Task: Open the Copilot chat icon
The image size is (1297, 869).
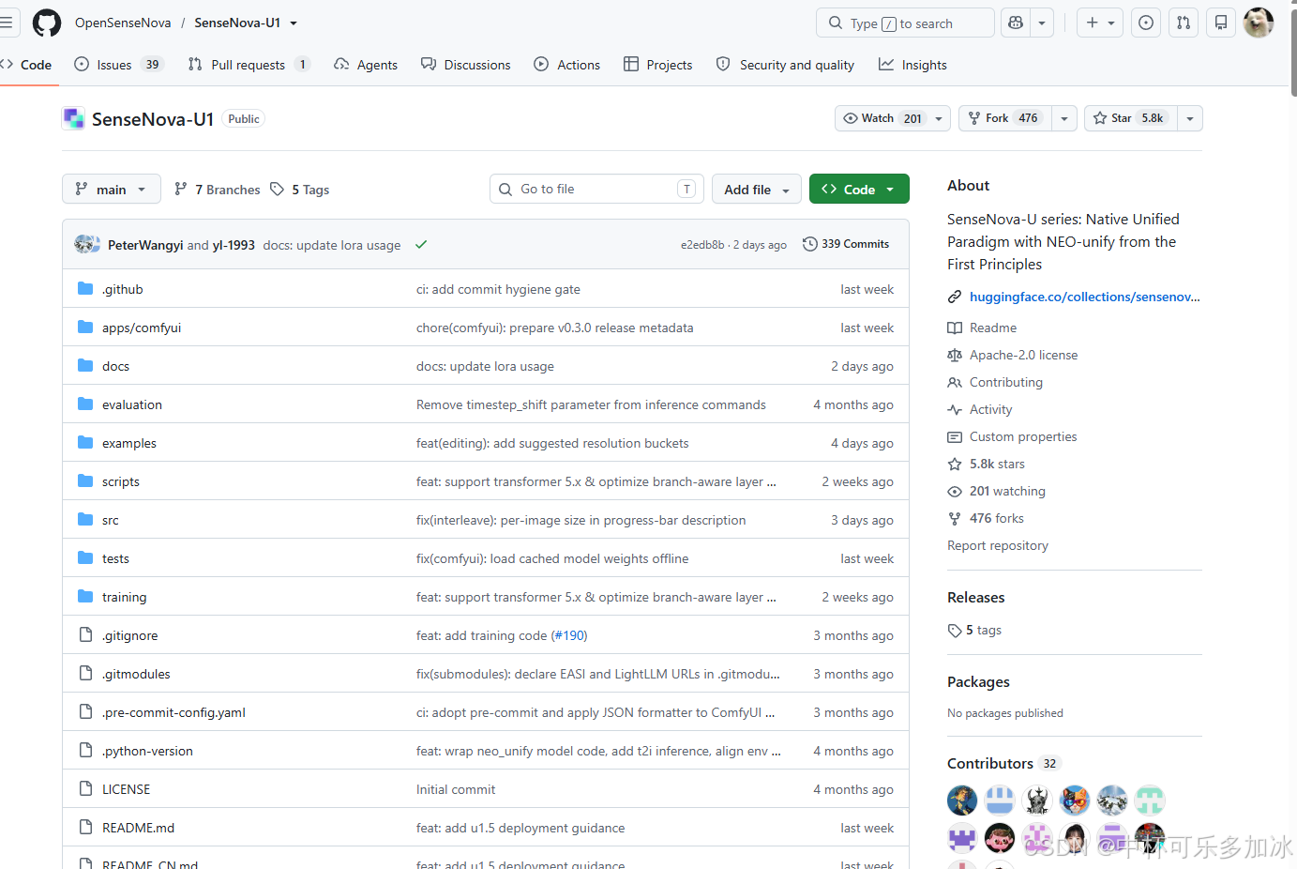Action: [x=1016, y=23]
